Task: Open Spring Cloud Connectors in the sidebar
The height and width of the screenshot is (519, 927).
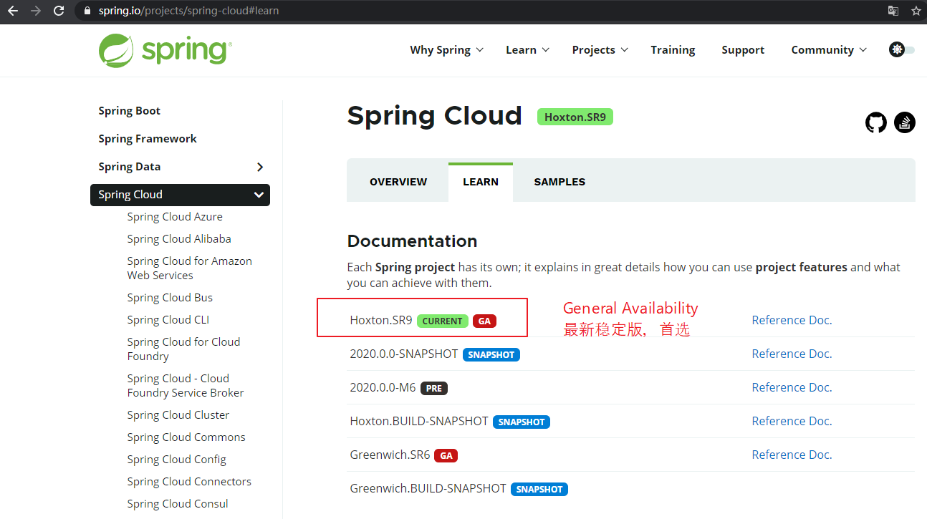Action: click(x=189, y=482)
